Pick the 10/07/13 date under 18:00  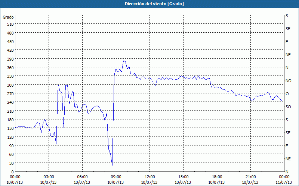point(217,182)
